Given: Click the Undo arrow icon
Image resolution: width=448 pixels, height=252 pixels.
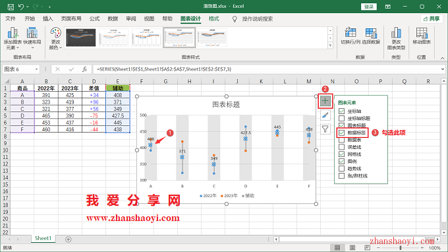Looking at the screenshot, I should click(x=21, y=7).
